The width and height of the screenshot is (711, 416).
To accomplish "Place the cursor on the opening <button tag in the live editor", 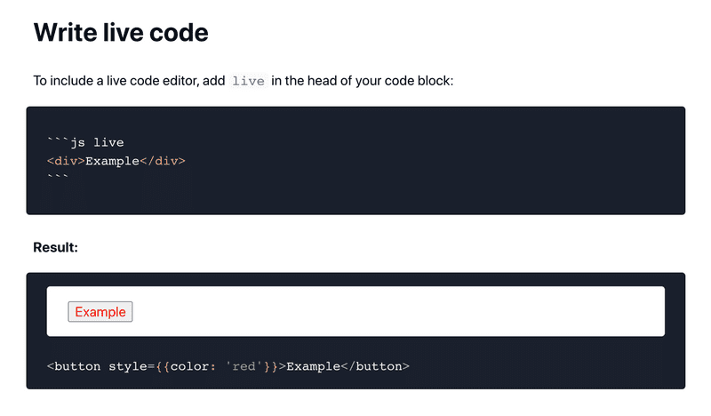I will coord(74,366).
